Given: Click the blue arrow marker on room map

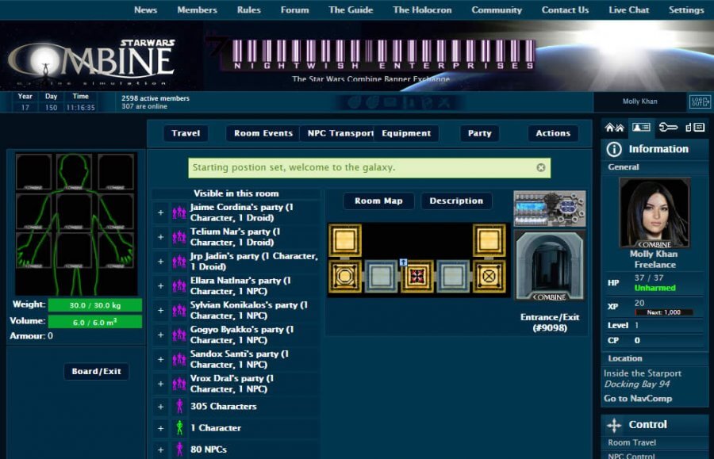Looking at the screenshot, I should click(x=403, y=262).
